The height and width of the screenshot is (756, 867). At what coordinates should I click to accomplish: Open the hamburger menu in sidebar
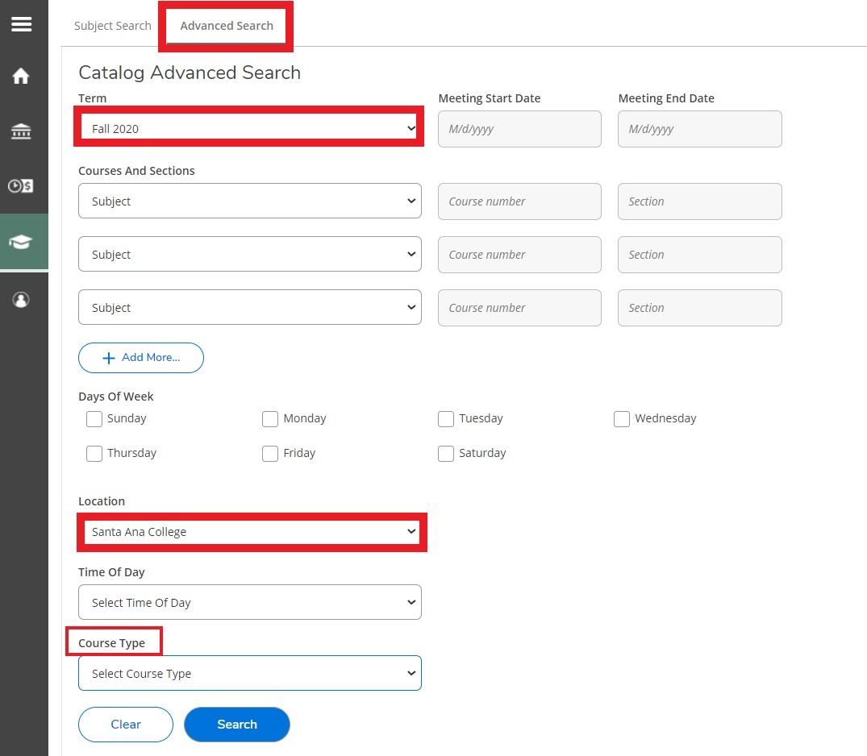(22, 24)
